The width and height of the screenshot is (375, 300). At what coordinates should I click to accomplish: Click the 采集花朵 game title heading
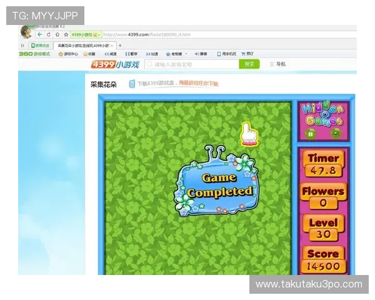click(x=104, y=84)
